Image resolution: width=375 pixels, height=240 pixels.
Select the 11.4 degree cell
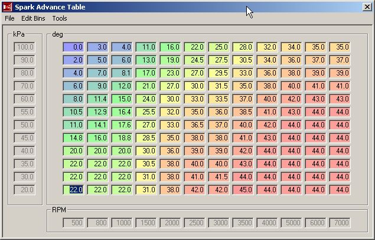pos(98,98)
